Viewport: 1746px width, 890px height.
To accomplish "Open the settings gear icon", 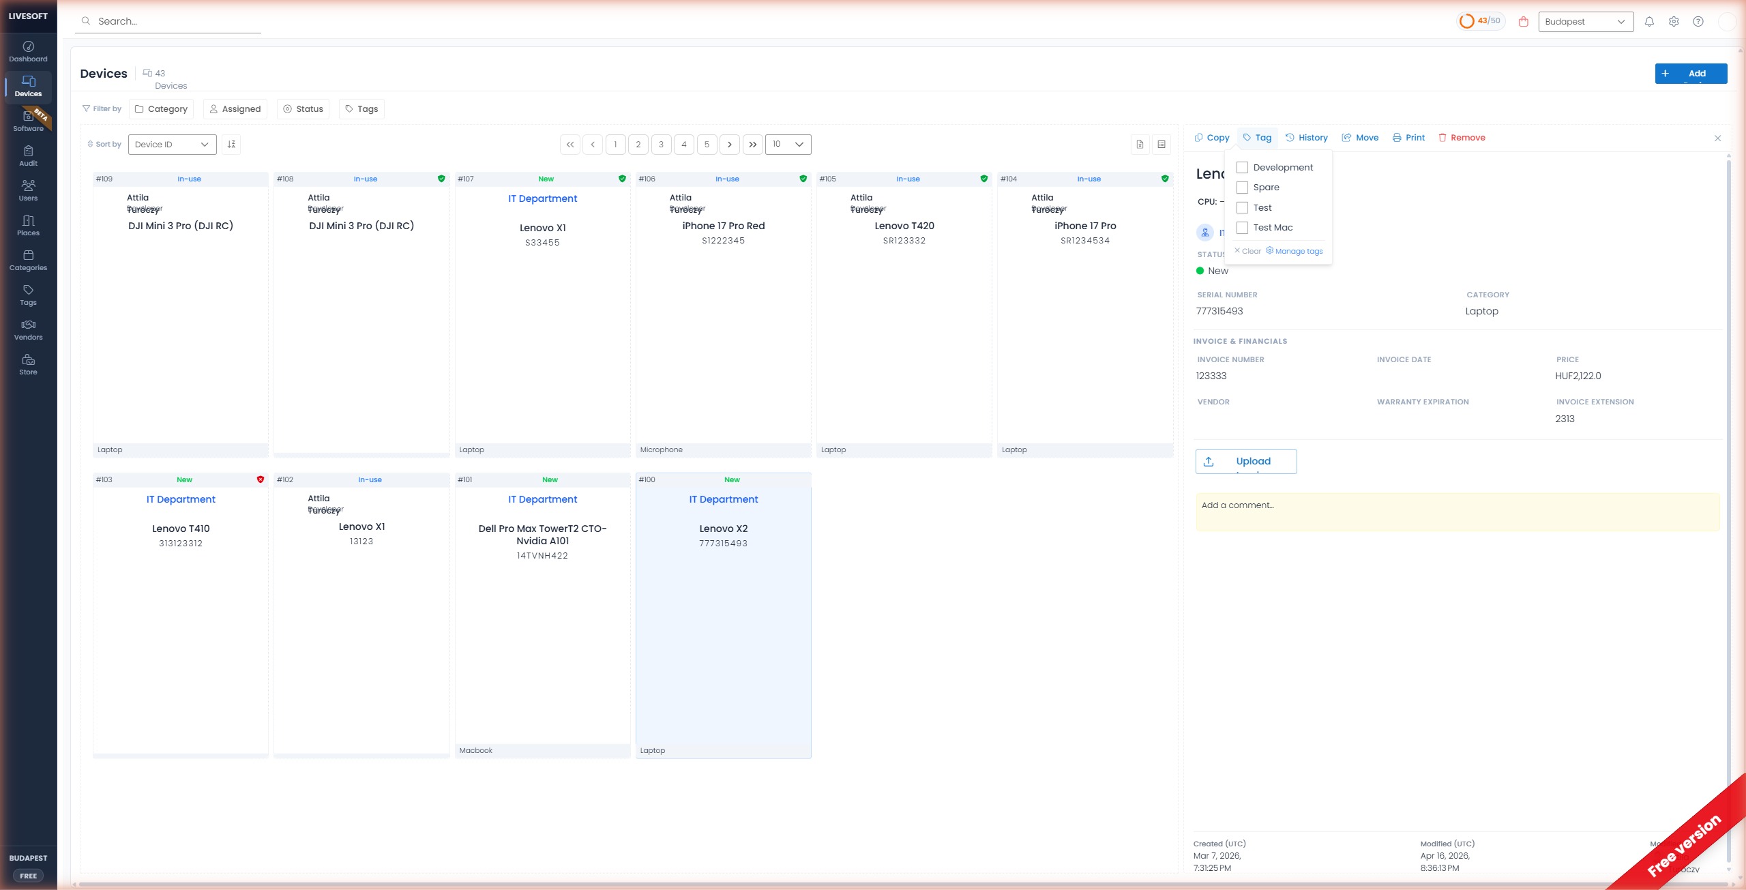I will (x=1674, y=21).
